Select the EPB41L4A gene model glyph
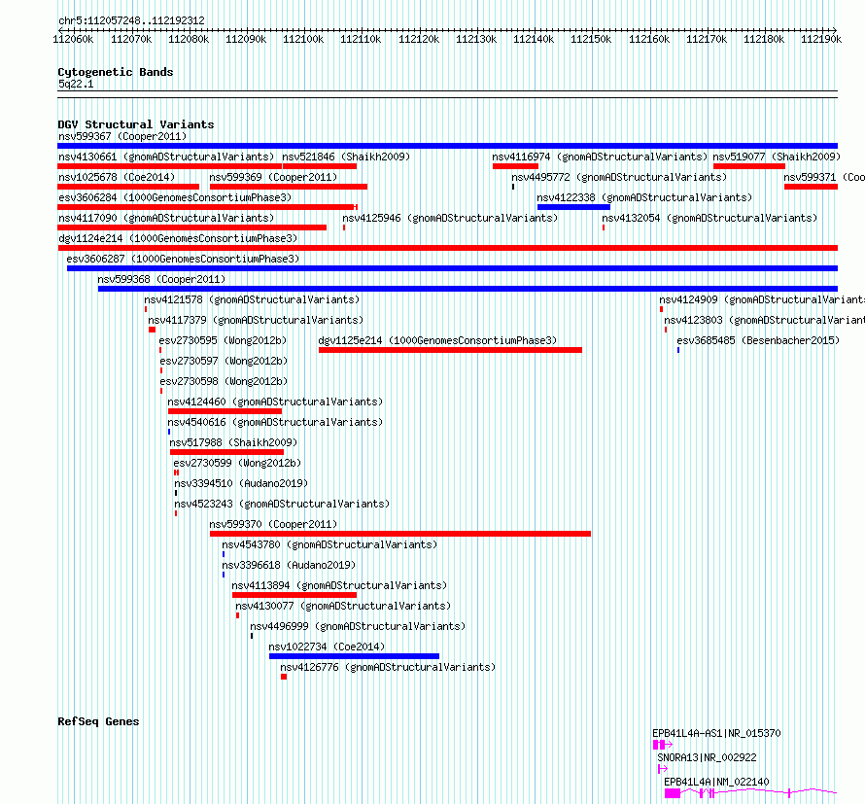Image resolution: width=865 pixels, height=804 pixels. tap(751, 793)
